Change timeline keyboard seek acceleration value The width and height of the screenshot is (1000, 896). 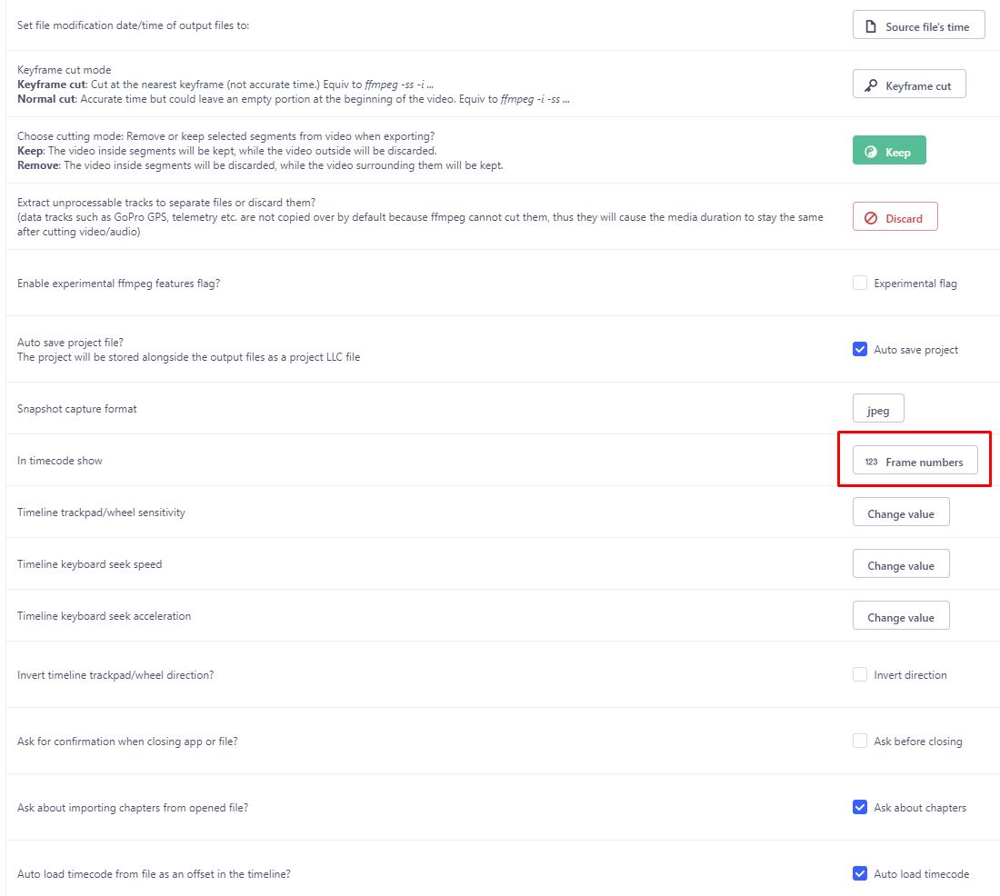tap(901, 615)
